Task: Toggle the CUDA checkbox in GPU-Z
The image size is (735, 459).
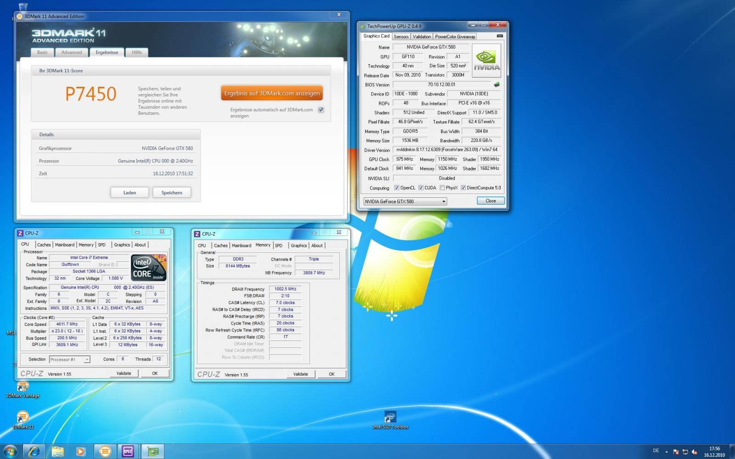Action: pos(421,188)
